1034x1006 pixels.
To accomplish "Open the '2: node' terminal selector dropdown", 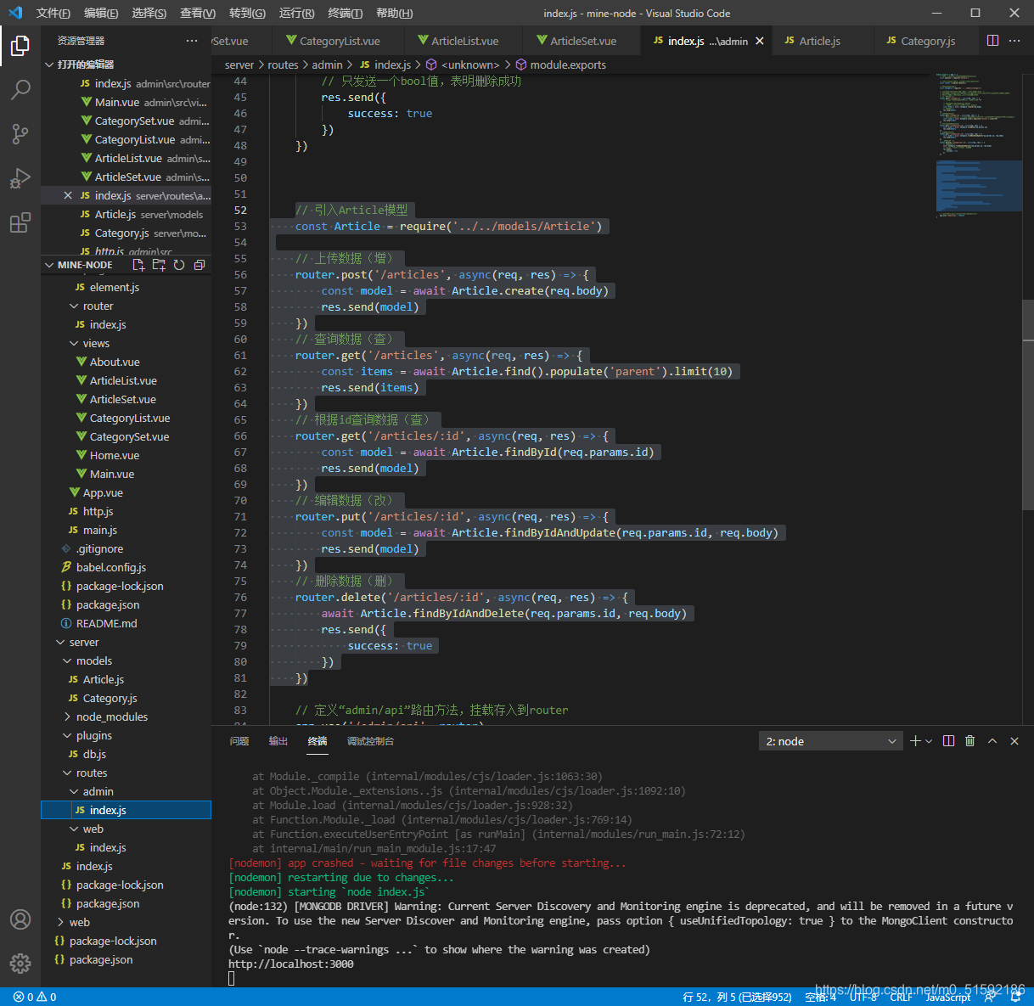I will pos(830,741).
